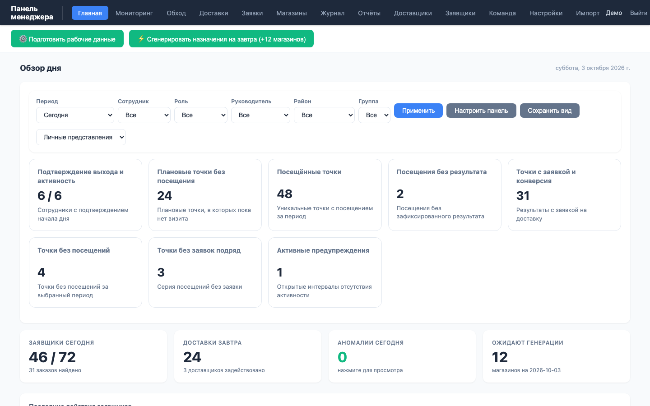Open the Район filter dropdown
Image resolution: width=650 pixels, height=406 pixels.
(324, 115)
